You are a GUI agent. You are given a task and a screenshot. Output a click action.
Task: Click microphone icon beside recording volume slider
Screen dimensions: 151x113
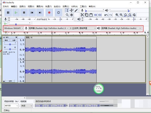pyautogui.click(x=82, y=11)
